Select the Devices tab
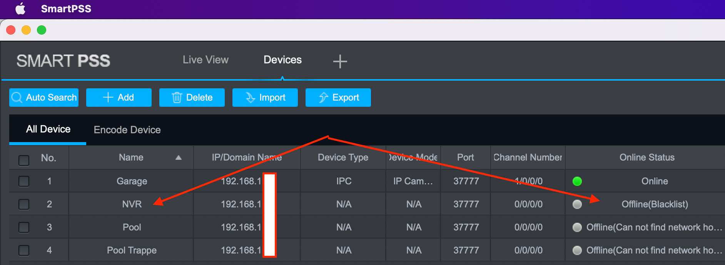Image resolution: width=725 pixels, height=265 pixels. point(282,60)
